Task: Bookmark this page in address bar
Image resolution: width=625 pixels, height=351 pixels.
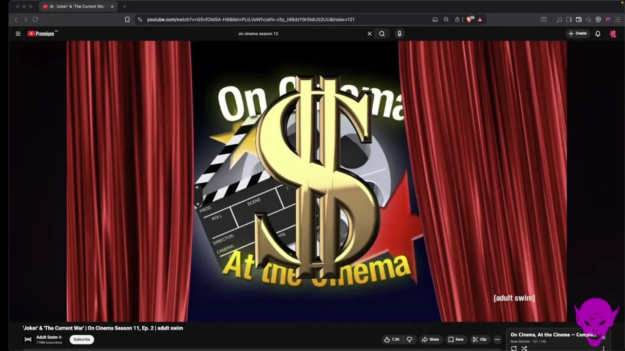Action: (127, 19)
